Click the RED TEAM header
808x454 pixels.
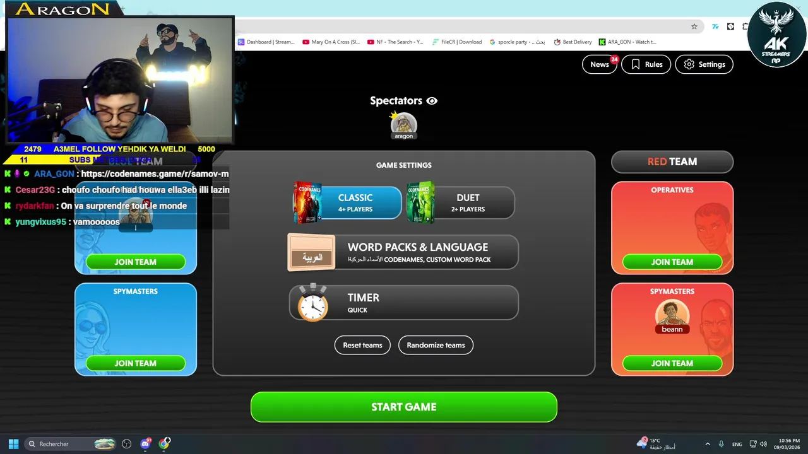point(672,161)
